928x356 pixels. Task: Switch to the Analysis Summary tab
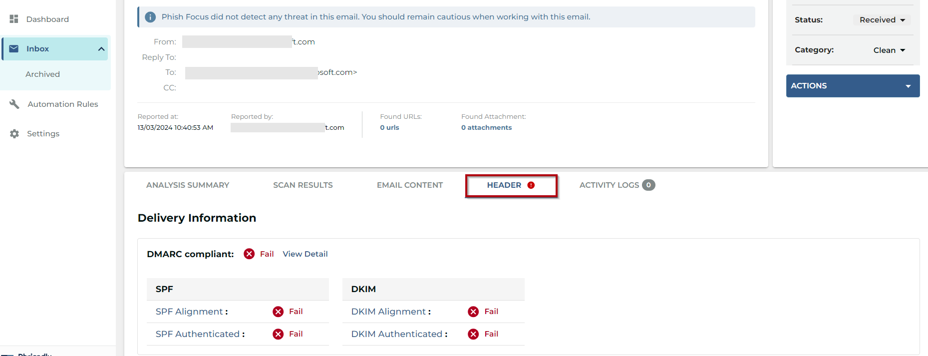188,185
